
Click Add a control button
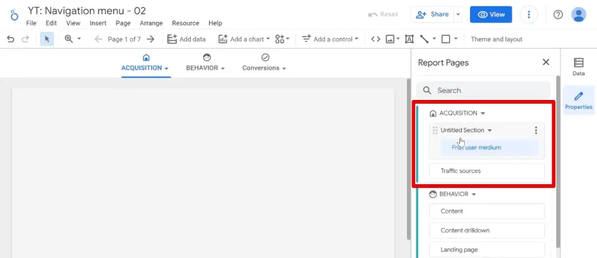coord(330,39)
